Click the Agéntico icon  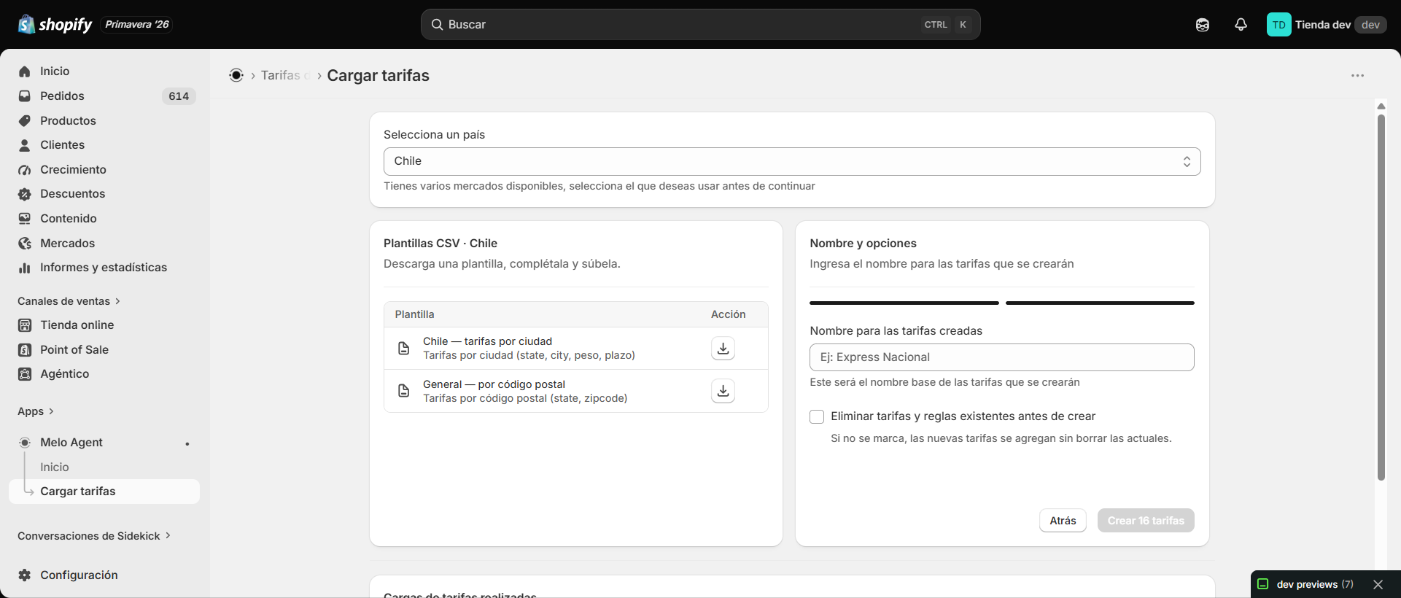(x=25, y=374)
